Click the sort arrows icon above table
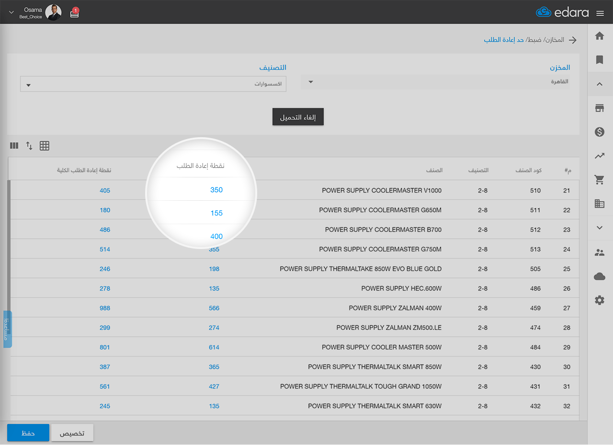Screen dimensions: 613x445 (29, 146)
